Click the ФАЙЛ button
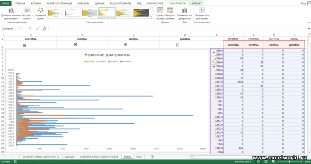Image resolution: width=311 pixels, height=164 pixels. coord(6,3)
